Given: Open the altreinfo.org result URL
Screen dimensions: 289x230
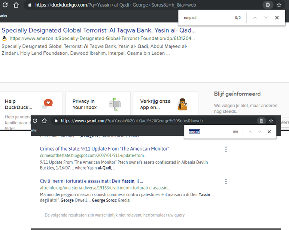Looking at the screenshot, I should click(105, 188).
